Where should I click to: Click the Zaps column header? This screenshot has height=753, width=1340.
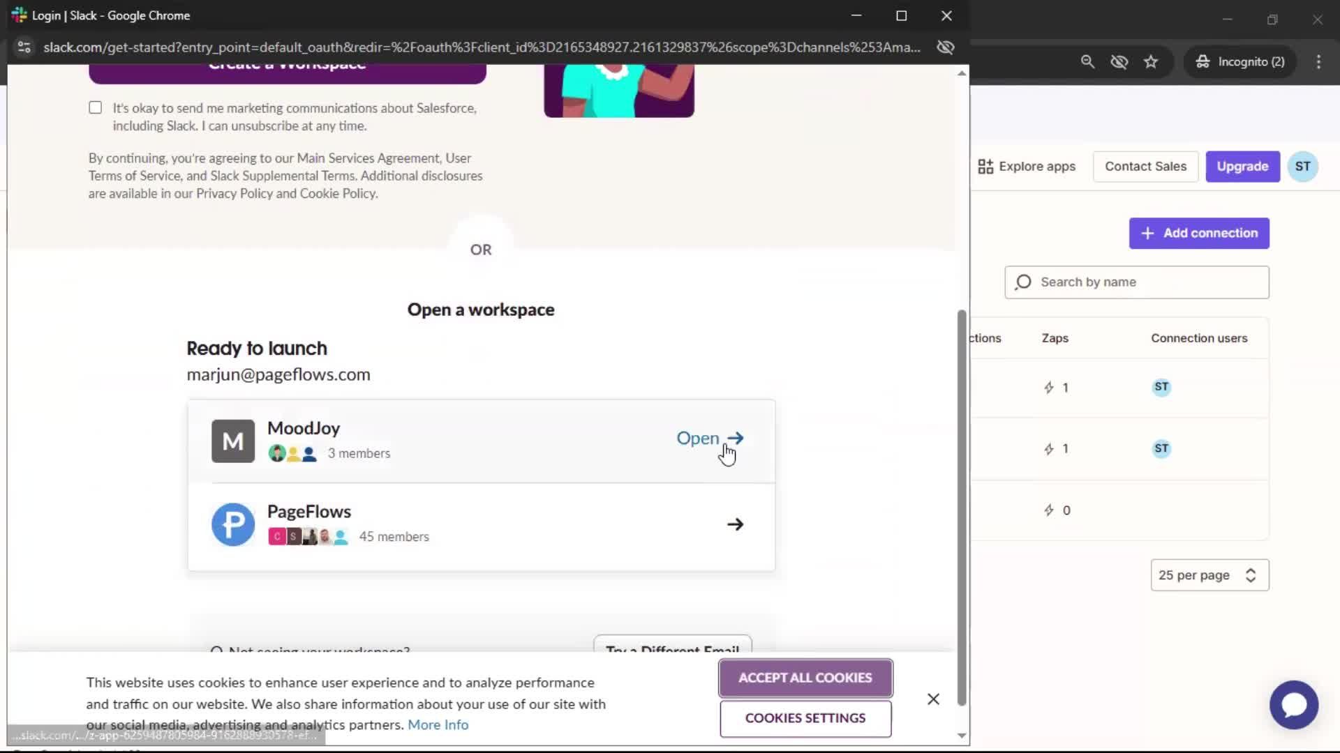tap(1055, 338)
